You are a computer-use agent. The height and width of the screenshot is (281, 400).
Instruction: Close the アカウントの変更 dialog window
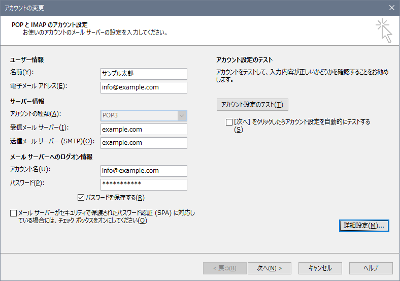tap(391, 7)
